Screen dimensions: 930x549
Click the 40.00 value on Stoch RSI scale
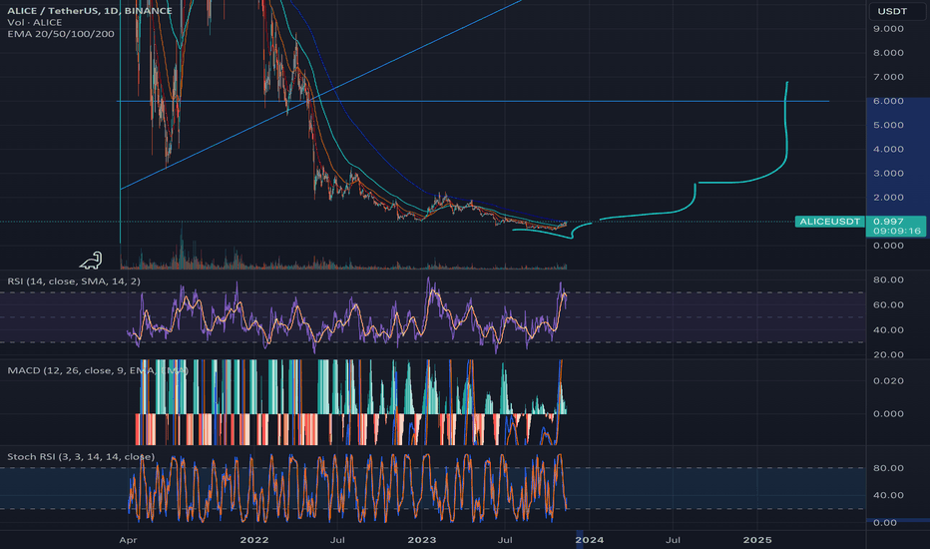[x=888, y=495]
